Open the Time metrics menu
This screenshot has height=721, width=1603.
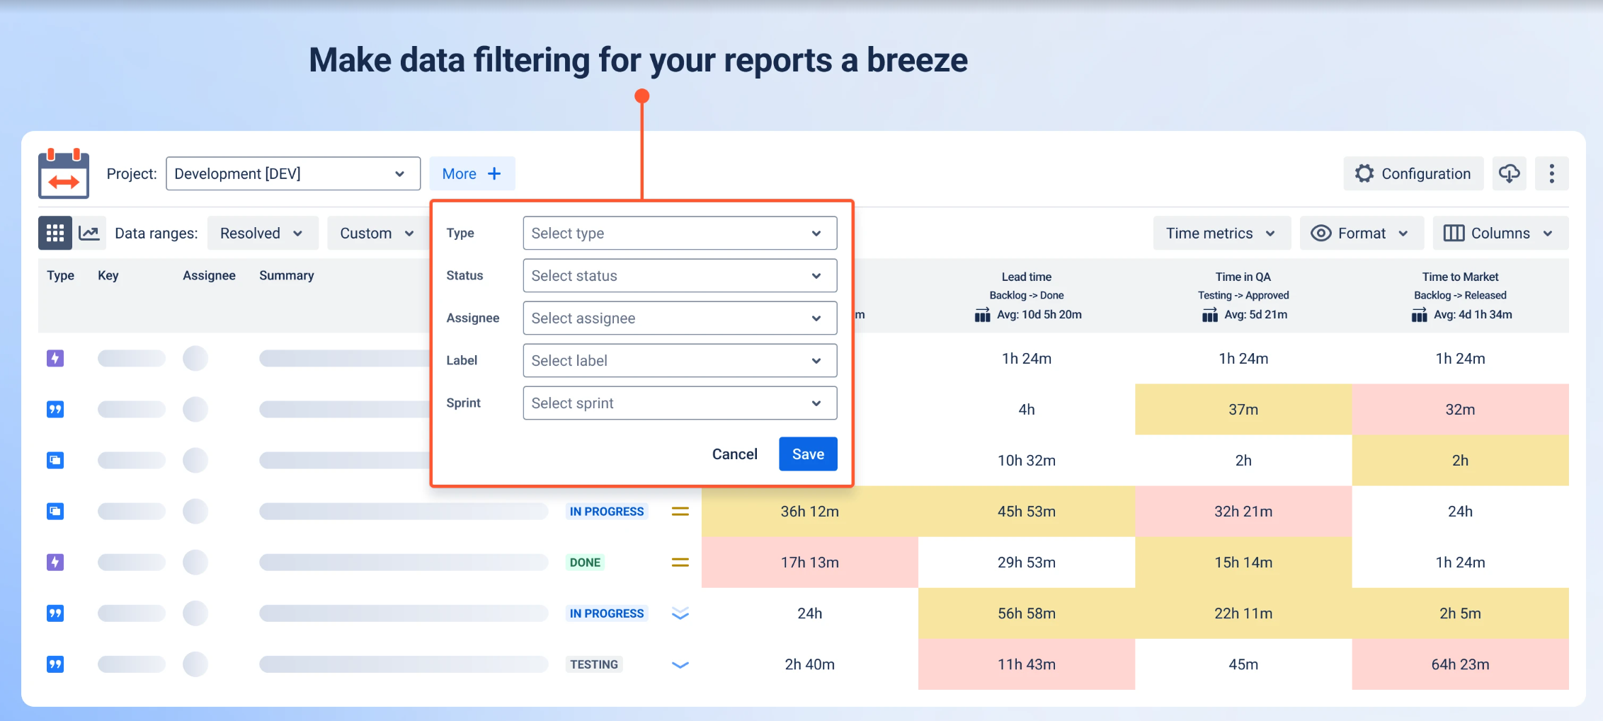coord(1222,233)
